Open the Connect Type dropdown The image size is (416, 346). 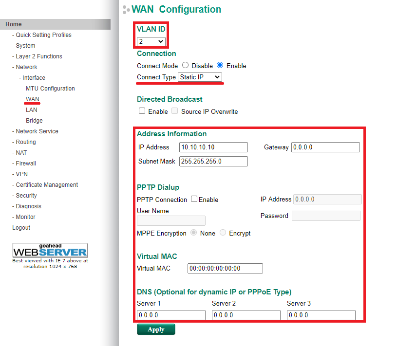tap(200, 77)
